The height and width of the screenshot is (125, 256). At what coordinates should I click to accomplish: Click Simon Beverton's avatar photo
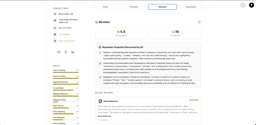100,101
